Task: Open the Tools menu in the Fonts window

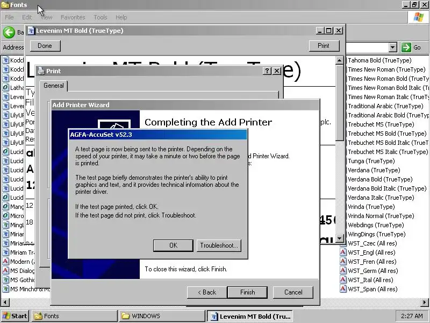Action: [x=101, y=17]
